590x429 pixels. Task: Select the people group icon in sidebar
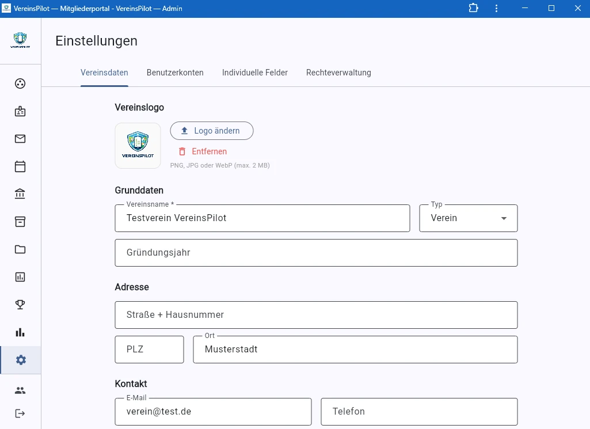20,390
